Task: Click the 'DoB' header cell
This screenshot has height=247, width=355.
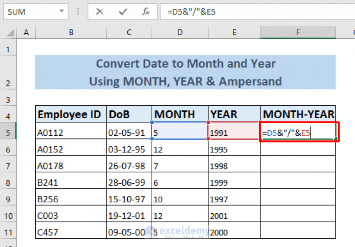Action: (129, 114)
